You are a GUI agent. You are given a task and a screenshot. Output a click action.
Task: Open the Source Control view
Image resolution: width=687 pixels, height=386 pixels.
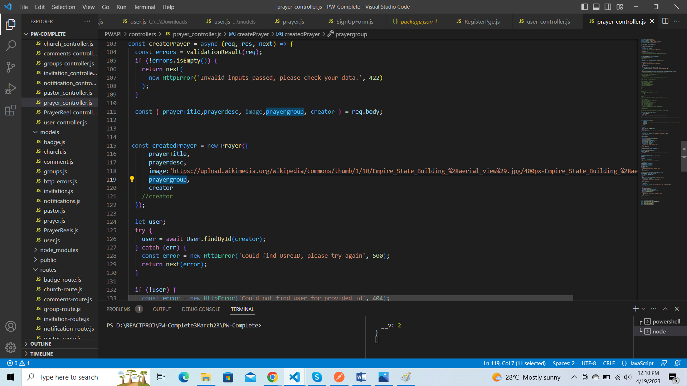(x=11, y=67)
